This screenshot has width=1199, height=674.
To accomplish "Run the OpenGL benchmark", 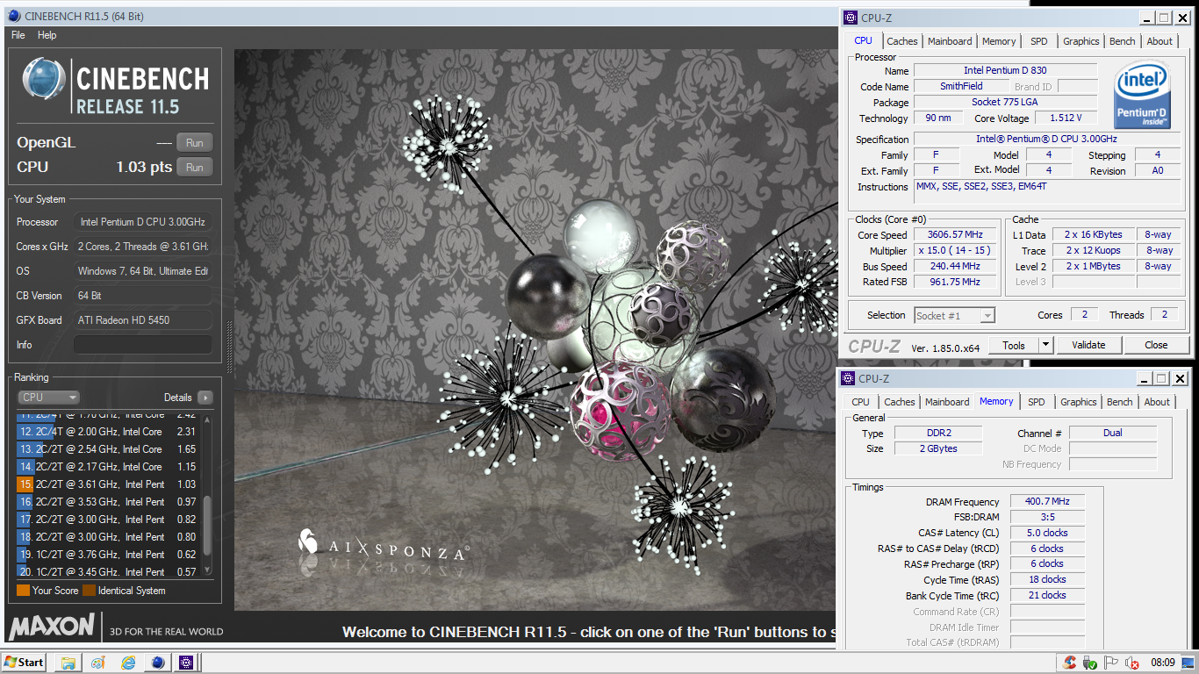I will click(x=195, y=143).
